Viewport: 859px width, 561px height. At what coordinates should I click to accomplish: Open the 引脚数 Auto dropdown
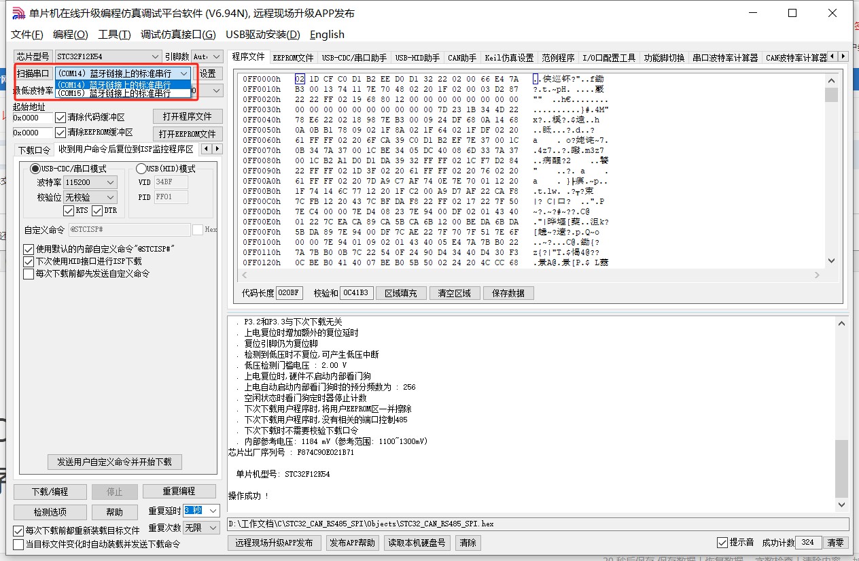207,56
